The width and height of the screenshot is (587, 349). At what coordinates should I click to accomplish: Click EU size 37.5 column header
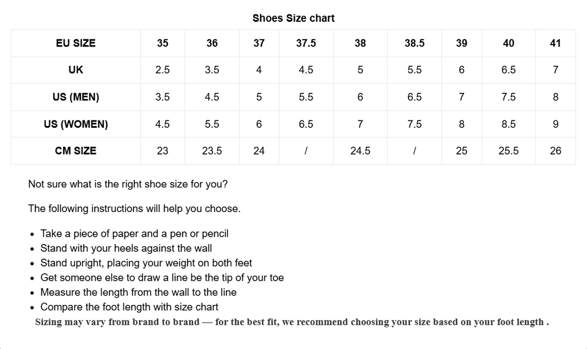coord(306,43)
